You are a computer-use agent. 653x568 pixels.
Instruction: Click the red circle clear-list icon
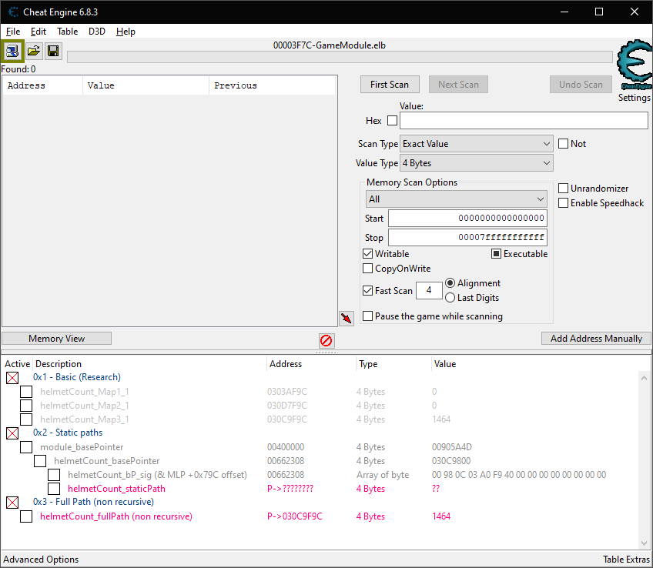click(326, 341)
